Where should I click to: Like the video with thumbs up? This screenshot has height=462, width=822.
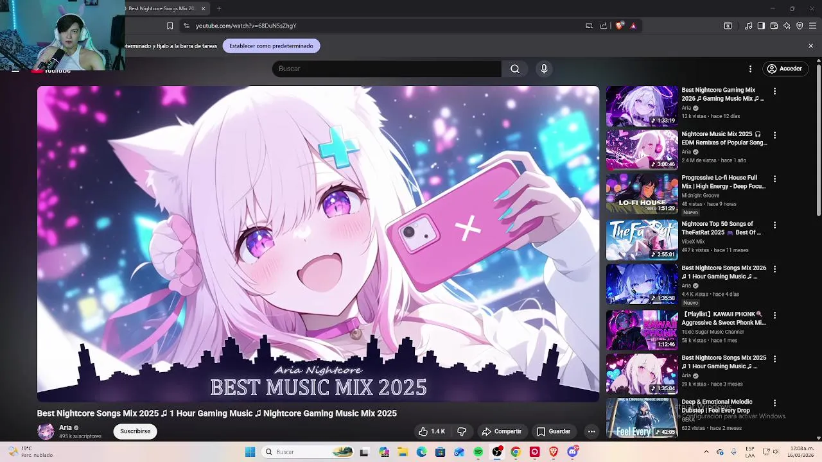432,431
